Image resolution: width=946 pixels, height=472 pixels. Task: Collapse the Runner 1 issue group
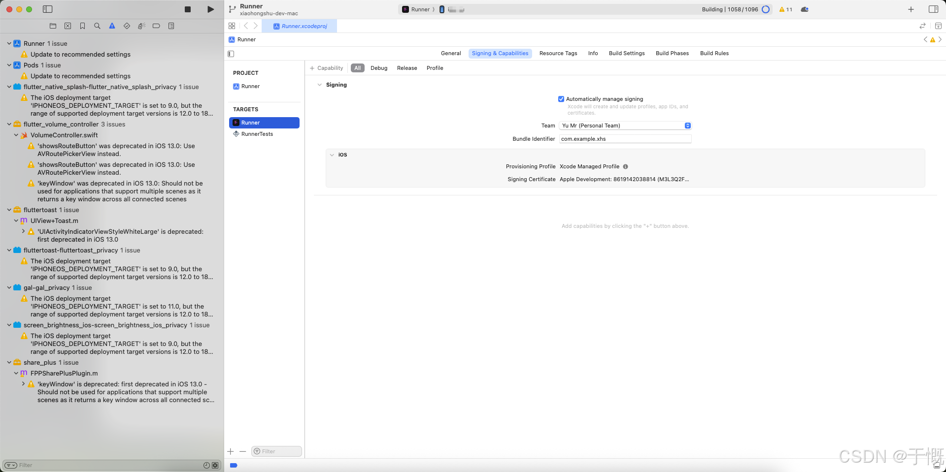[x=9, y=44]
